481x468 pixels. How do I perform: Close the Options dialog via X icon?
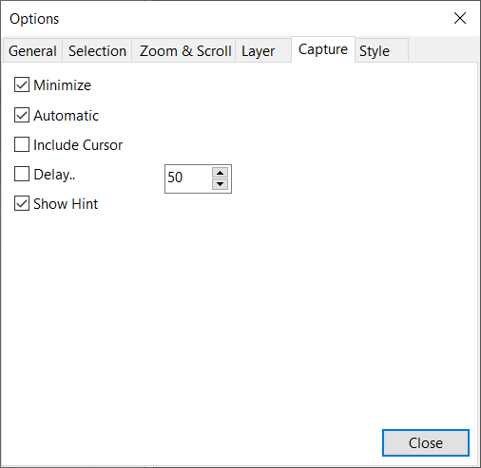460,18
